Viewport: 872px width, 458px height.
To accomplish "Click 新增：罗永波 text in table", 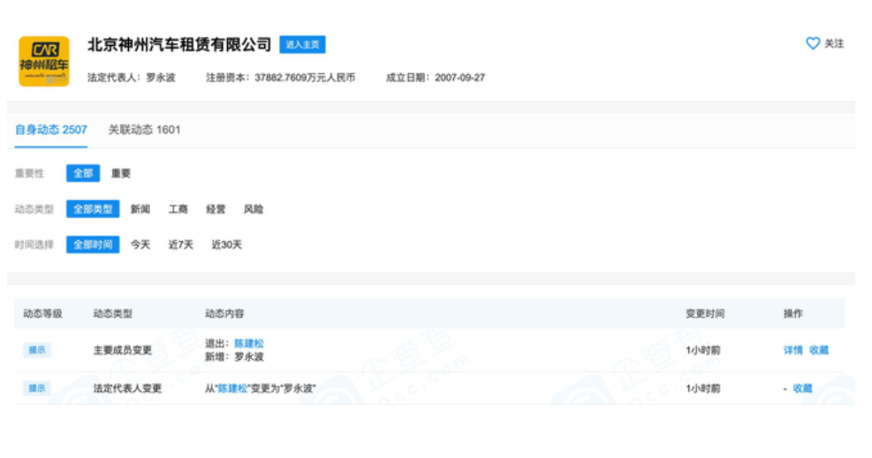I will click(234, 357).
